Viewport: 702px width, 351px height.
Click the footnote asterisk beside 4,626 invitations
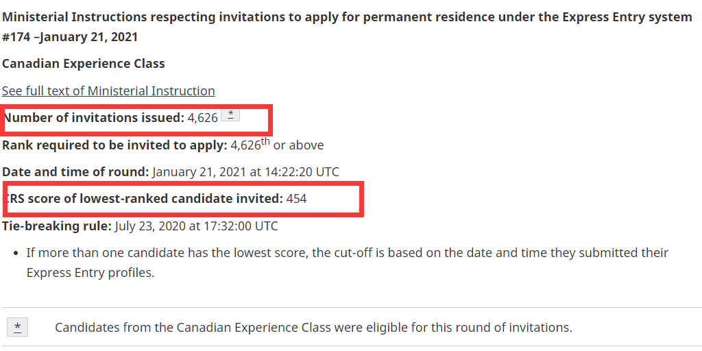click(230, 115)
